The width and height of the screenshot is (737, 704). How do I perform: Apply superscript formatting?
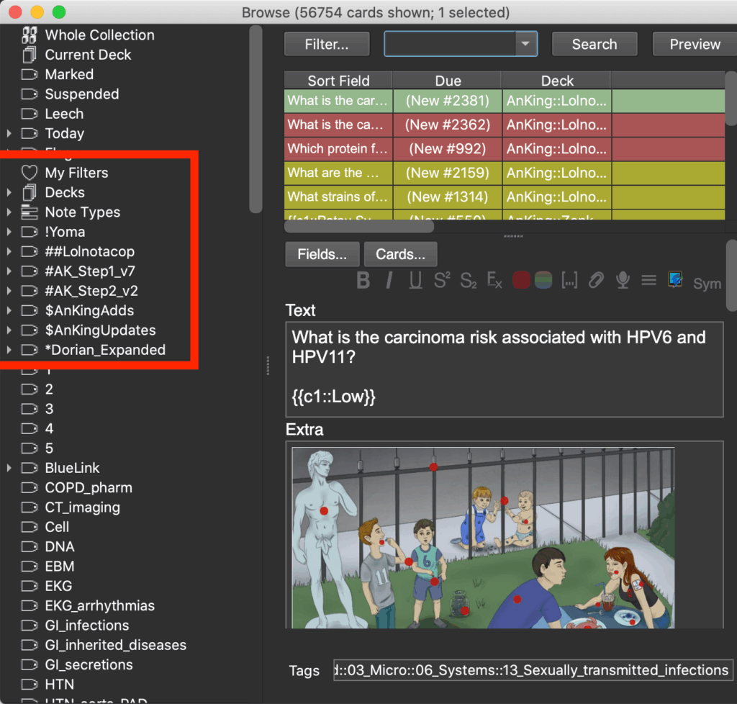442,281
